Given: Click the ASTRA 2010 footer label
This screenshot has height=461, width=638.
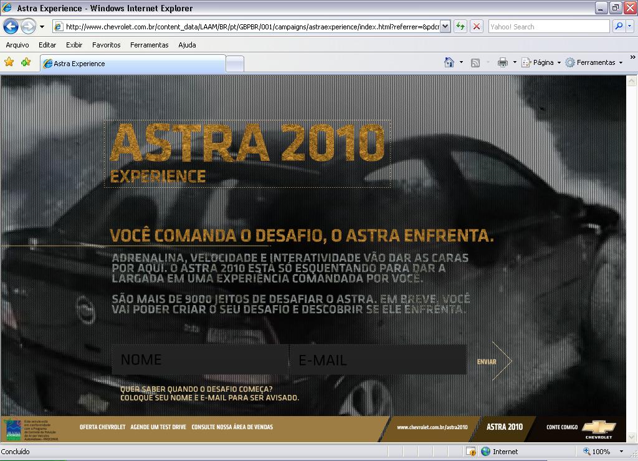Looking at the screenshot, I should pos(505,427).
